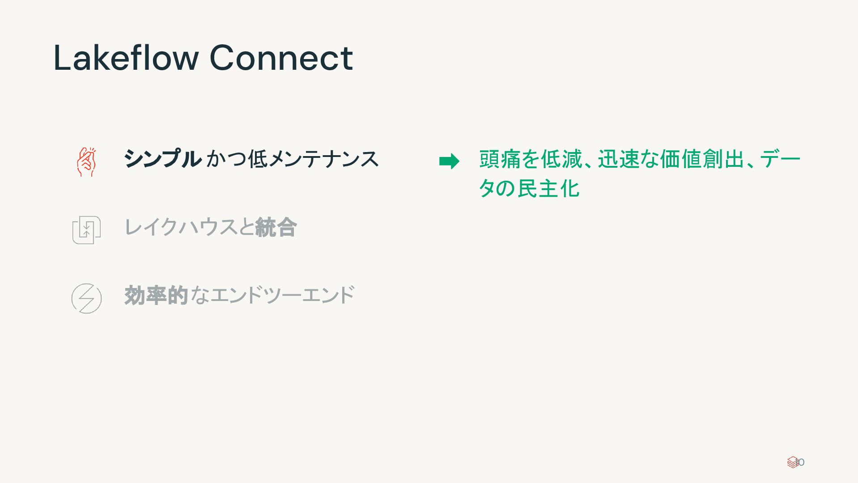This screenshot has width=858, height=483.
Task: Select the word Lakeflow in the title
Action: click(126, 58)
